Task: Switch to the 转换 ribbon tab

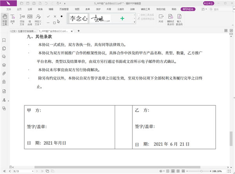Action: tap(40, 9)
